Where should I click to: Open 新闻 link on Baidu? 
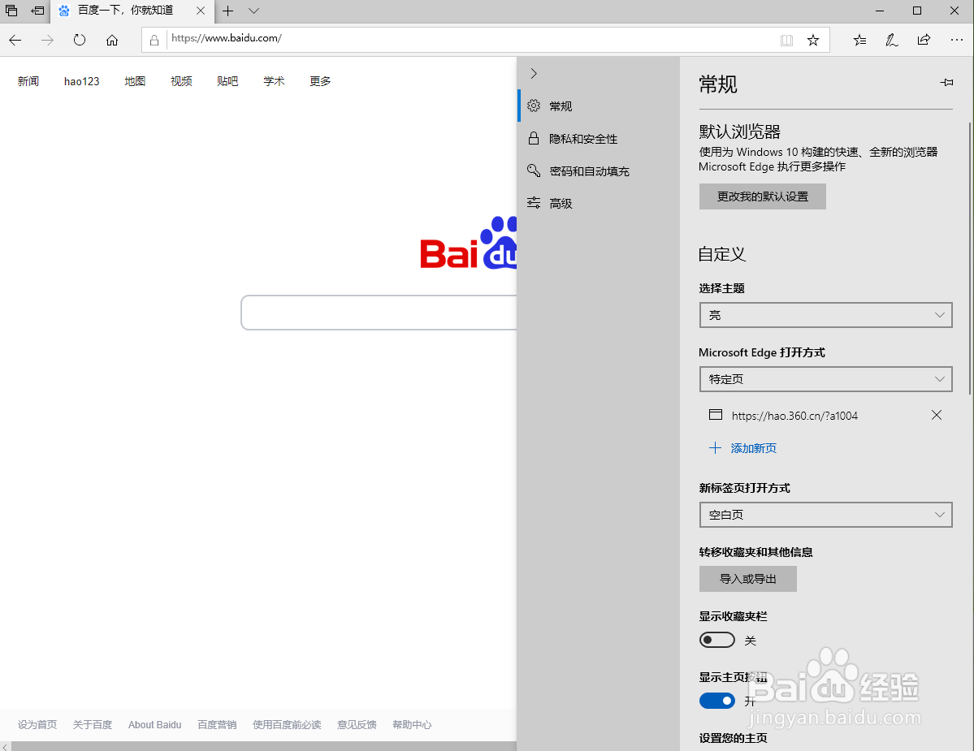(x=28, y=81)
